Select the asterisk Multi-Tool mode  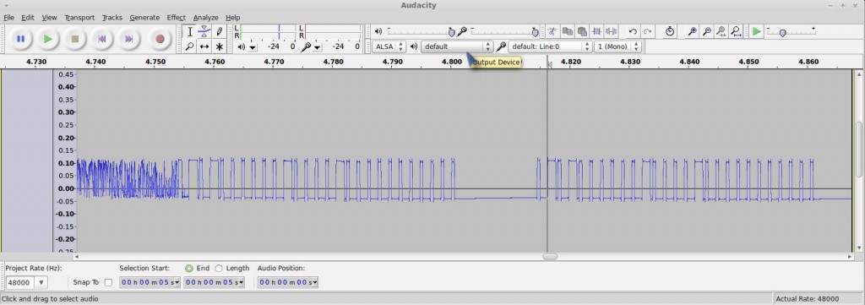219,46
